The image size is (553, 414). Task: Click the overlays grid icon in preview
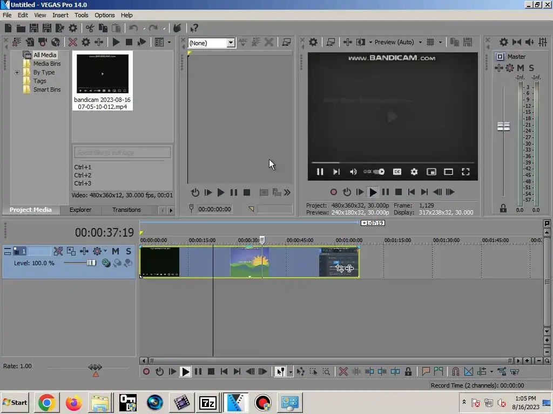tap(430, 42)
